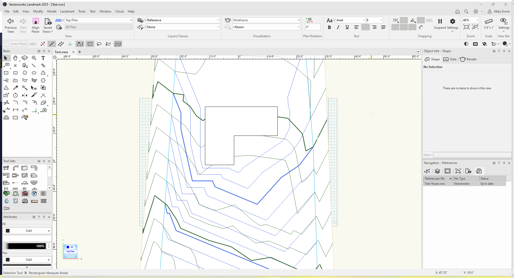Click the Previous View button

[x=11, y=26]
